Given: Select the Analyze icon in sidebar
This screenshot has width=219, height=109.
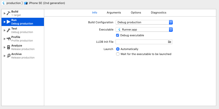Looking at the screenshot, I should click(9, 47).
